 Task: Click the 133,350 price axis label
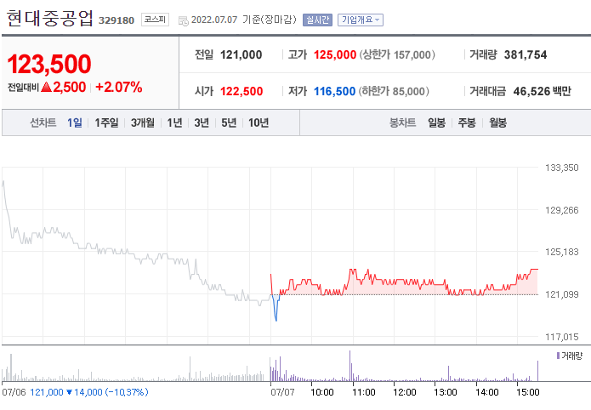click(x=561, y=168)
